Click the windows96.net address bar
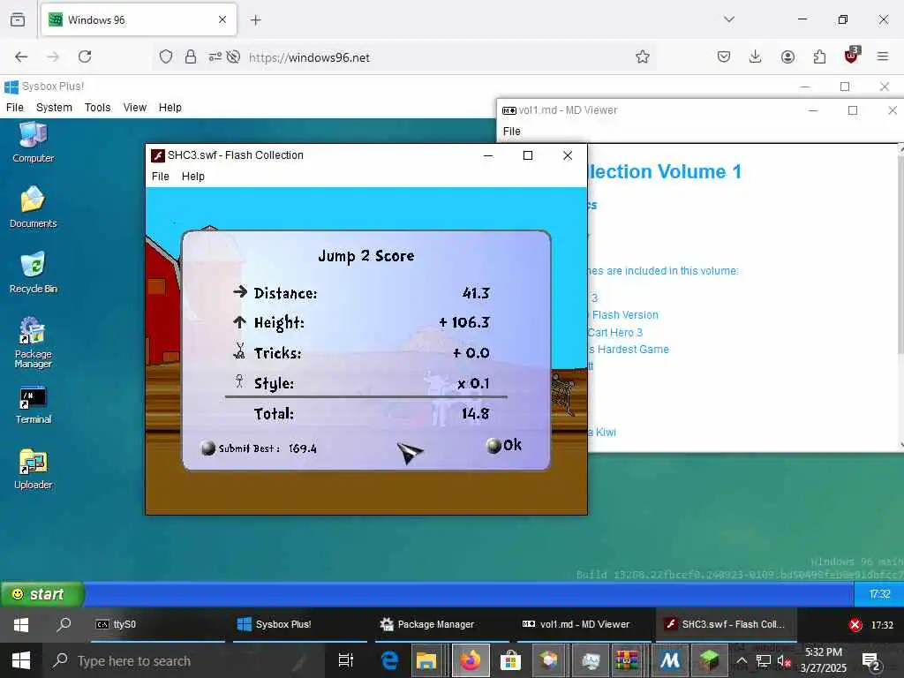Screen dimensions: 904x678 point(403,57)
